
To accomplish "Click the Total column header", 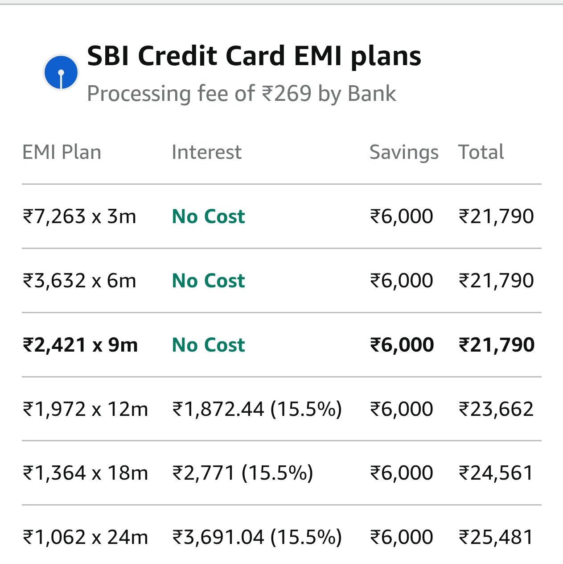I will pyautogui.click(x=481, y=152).
